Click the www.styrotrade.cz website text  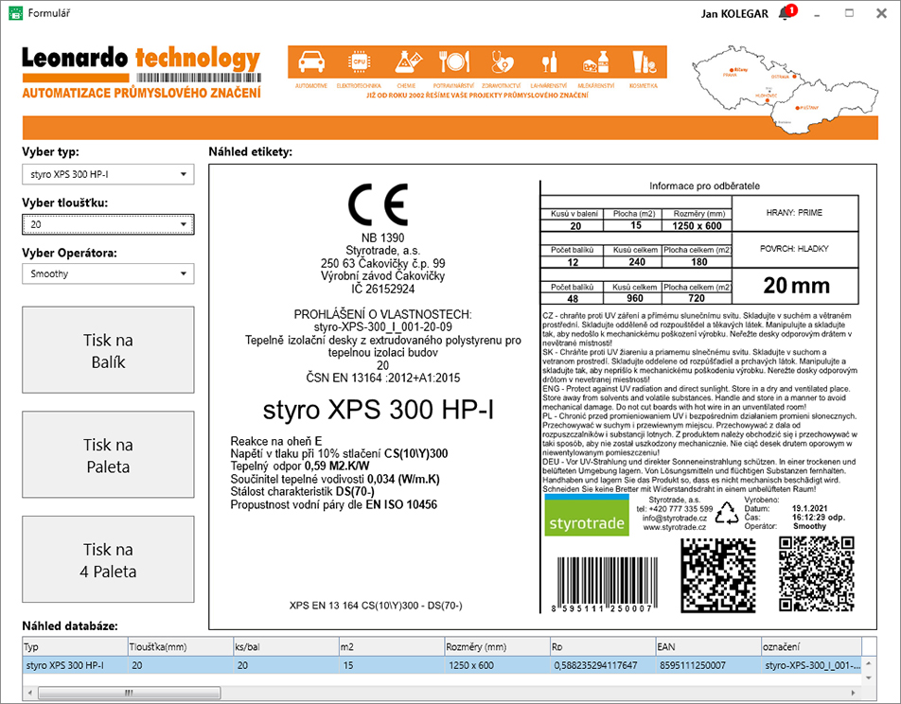coord(675,527)
